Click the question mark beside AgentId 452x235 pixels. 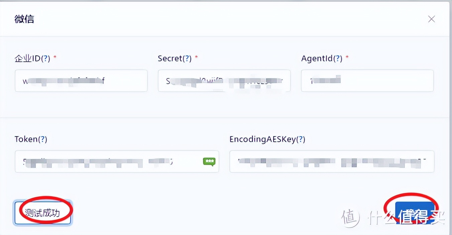pos(338,59)
